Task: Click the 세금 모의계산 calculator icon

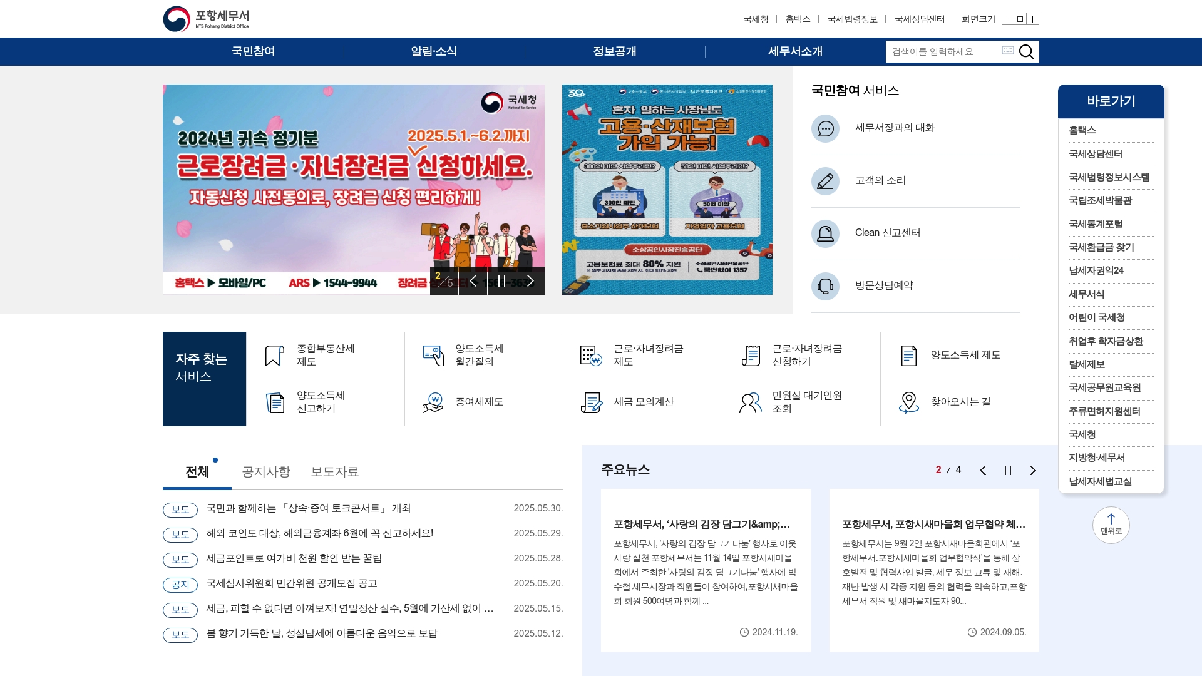Action: click(591, 402)
